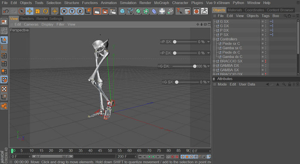The image size is (300, 164).
Task: Select the Scale tool icon
Action: click(x=38, y=11)
